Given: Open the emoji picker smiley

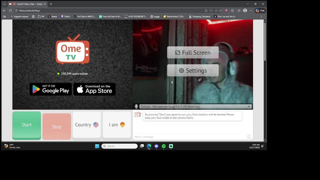Looking at the screenshot, I should coord(249,137).
